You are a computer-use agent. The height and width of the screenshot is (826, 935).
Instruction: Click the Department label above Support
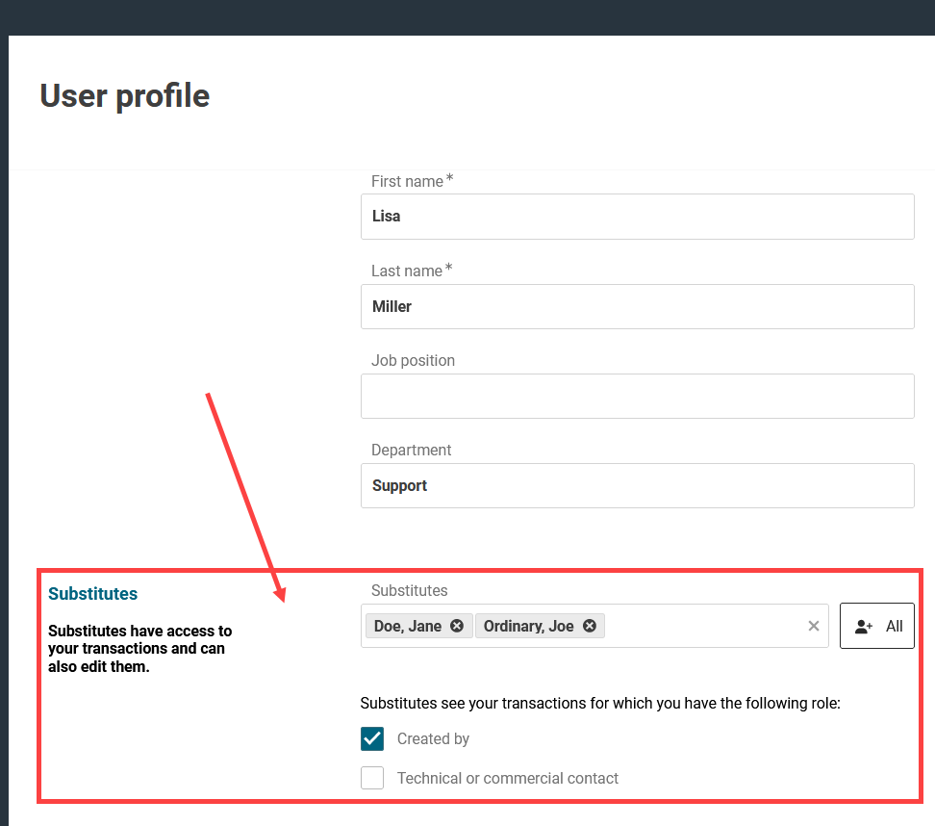(411, 450)
